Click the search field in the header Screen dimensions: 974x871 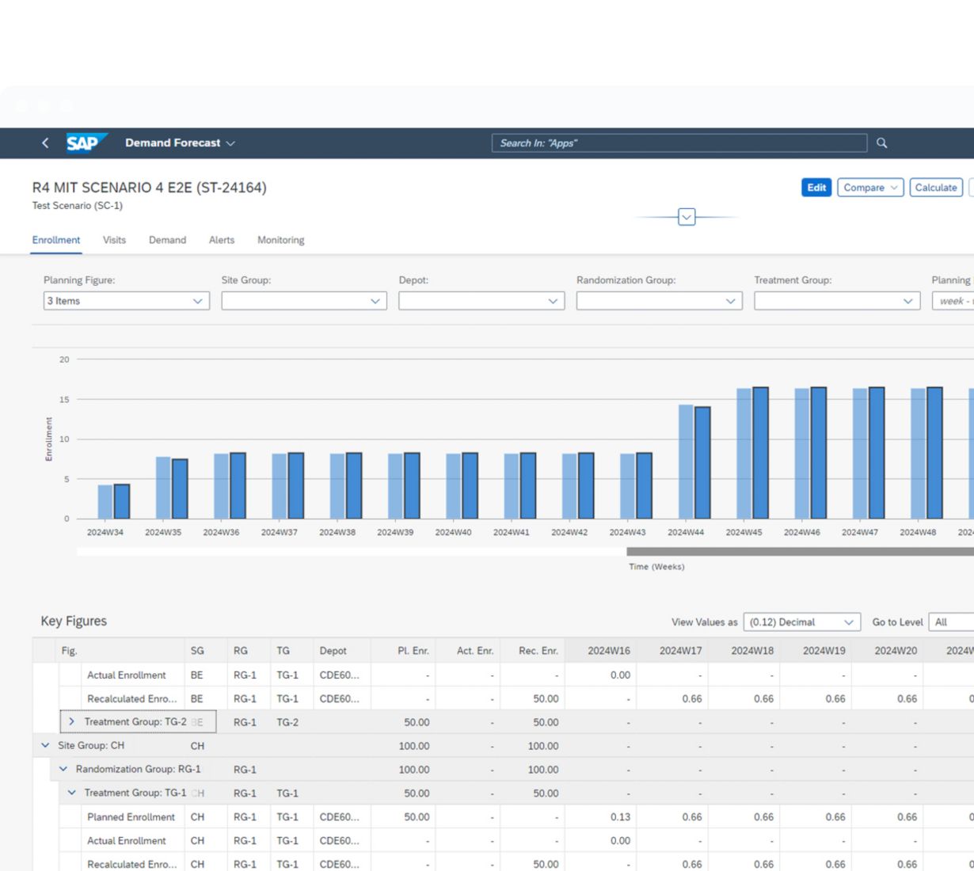click(679, 143)
